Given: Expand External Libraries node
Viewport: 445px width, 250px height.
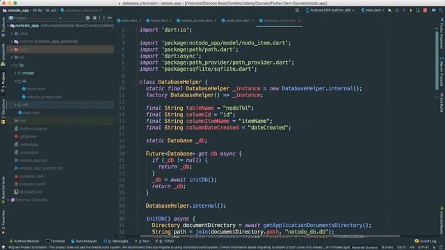Looking at the screenshot, I should 8,200.
